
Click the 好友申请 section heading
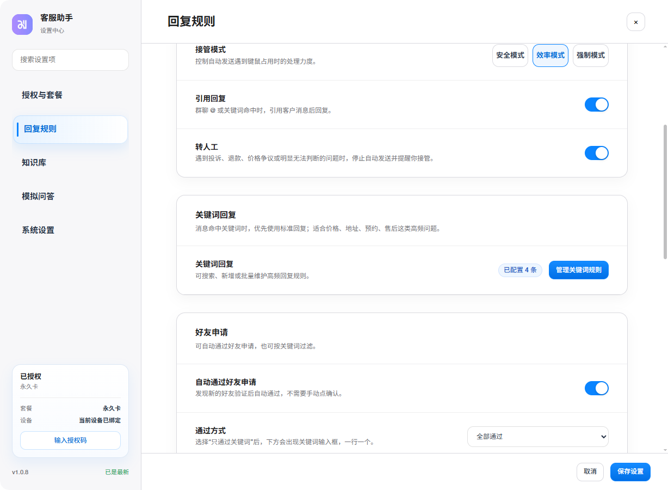pos(211,332)
